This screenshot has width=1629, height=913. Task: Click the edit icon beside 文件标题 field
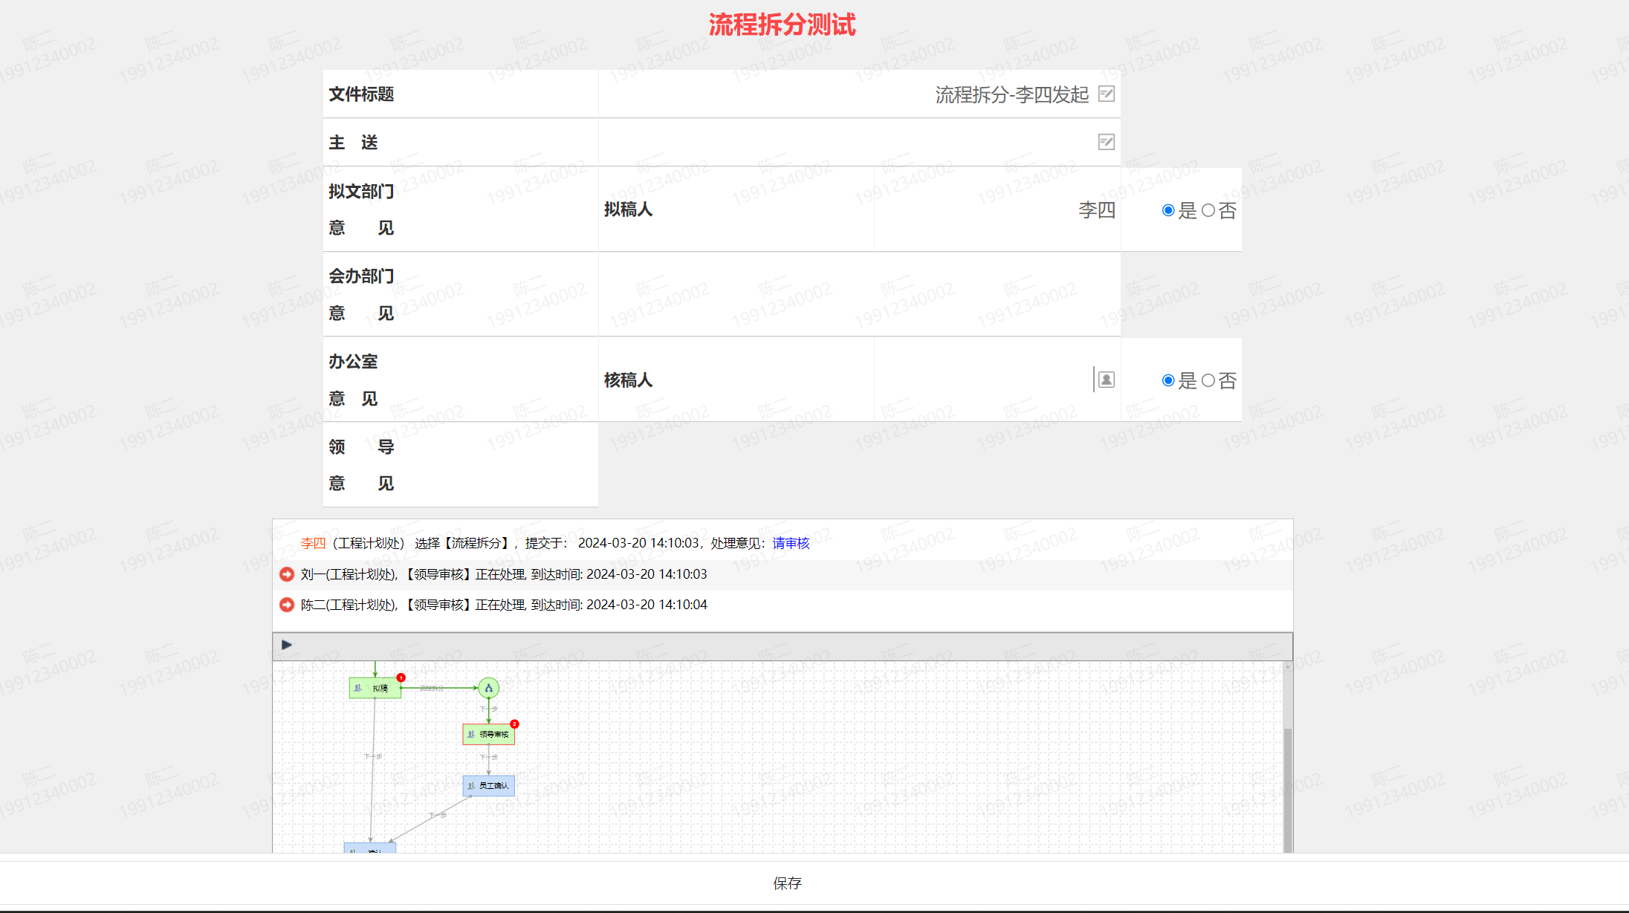point(1106,94)
